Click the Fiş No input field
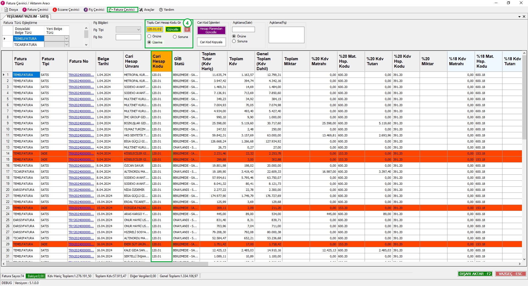Viewport: 528px width, 286px height. [128, 37]
